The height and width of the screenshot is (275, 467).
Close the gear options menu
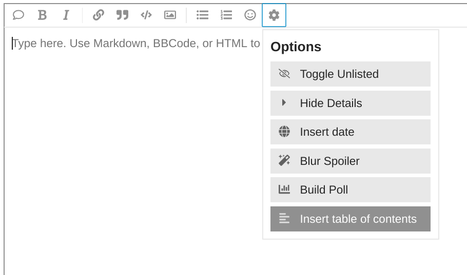[274, 15]
